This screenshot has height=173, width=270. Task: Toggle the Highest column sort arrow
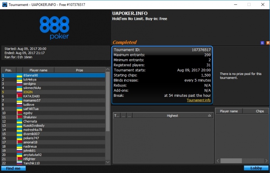209,115
